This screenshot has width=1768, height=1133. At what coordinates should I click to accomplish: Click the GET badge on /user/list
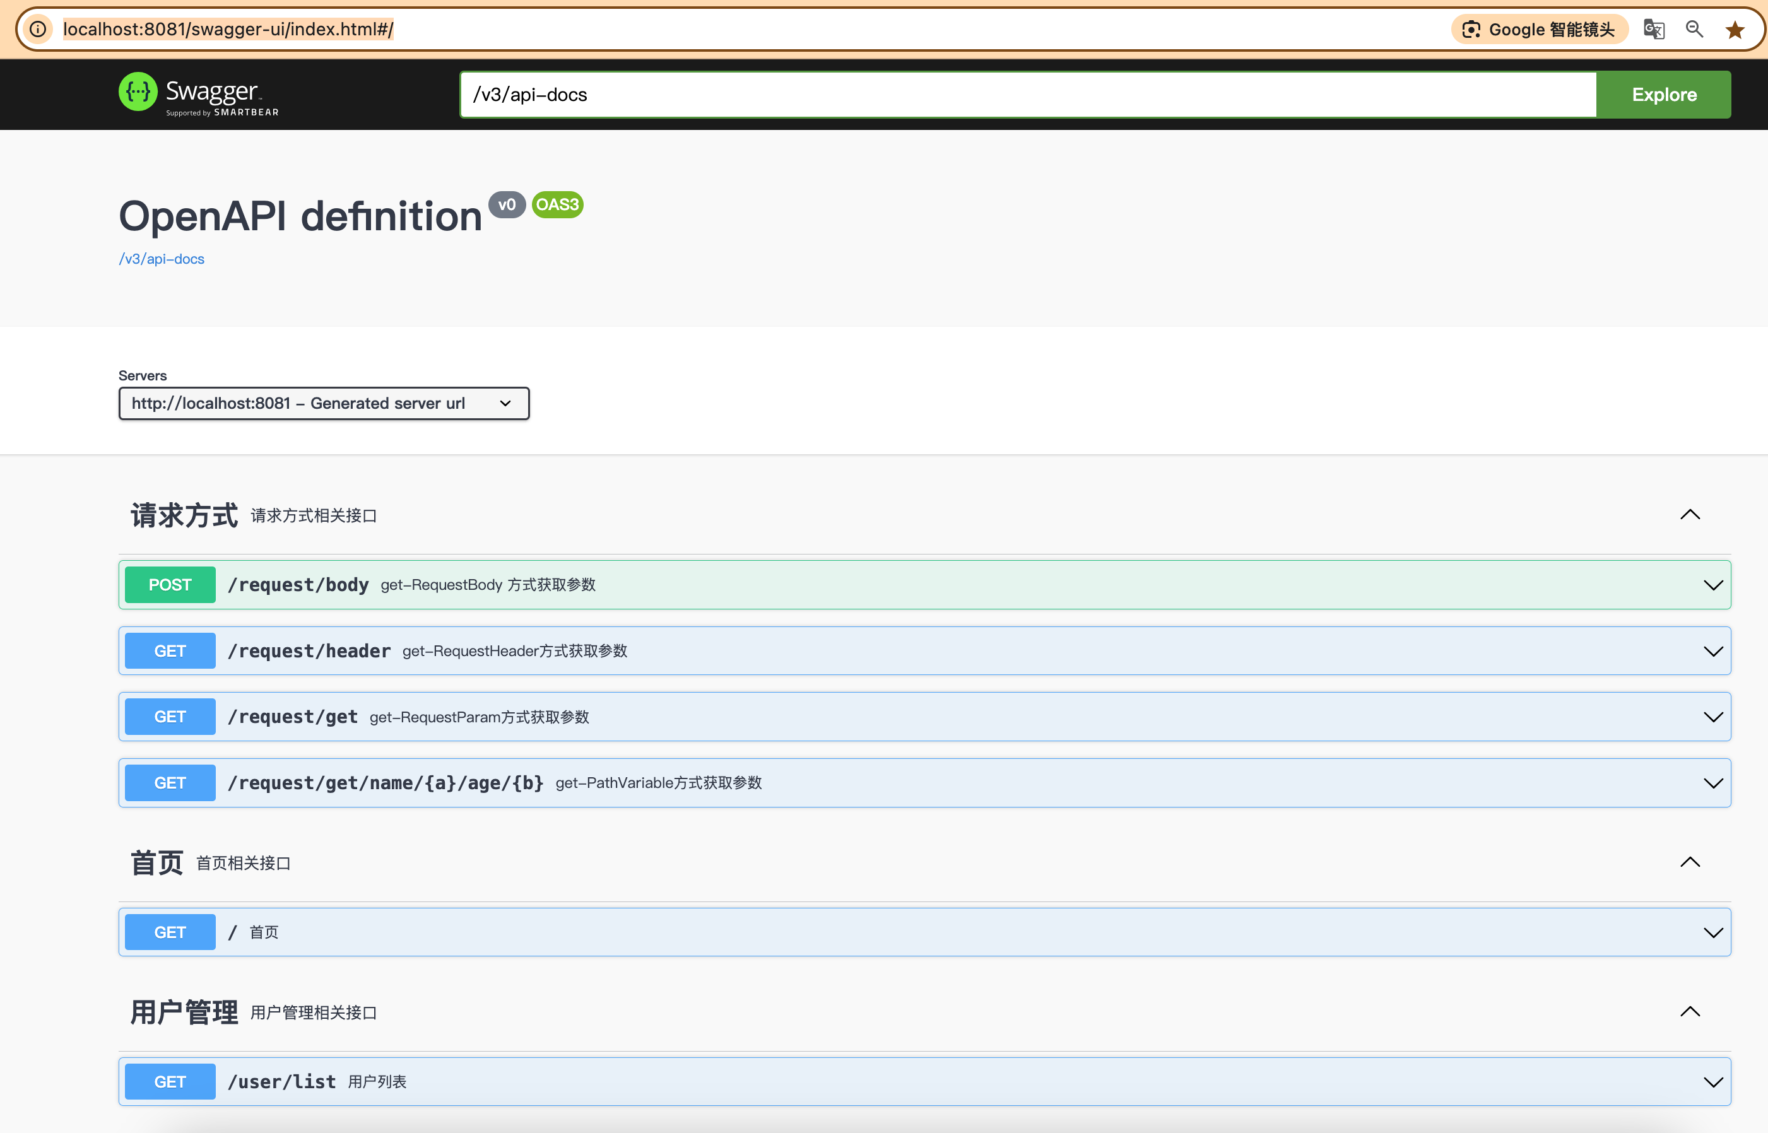point(169,1081)
